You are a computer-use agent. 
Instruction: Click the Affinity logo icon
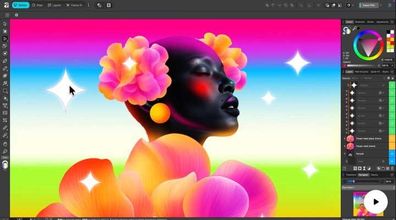[6, 5]
